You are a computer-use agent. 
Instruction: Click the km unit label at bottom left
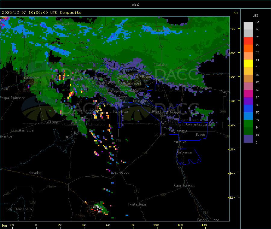(4, 226)
